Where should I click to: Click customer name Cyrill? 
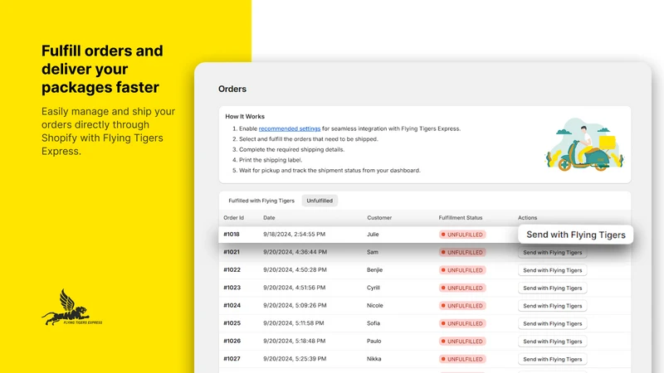click(x=373, y=288)
